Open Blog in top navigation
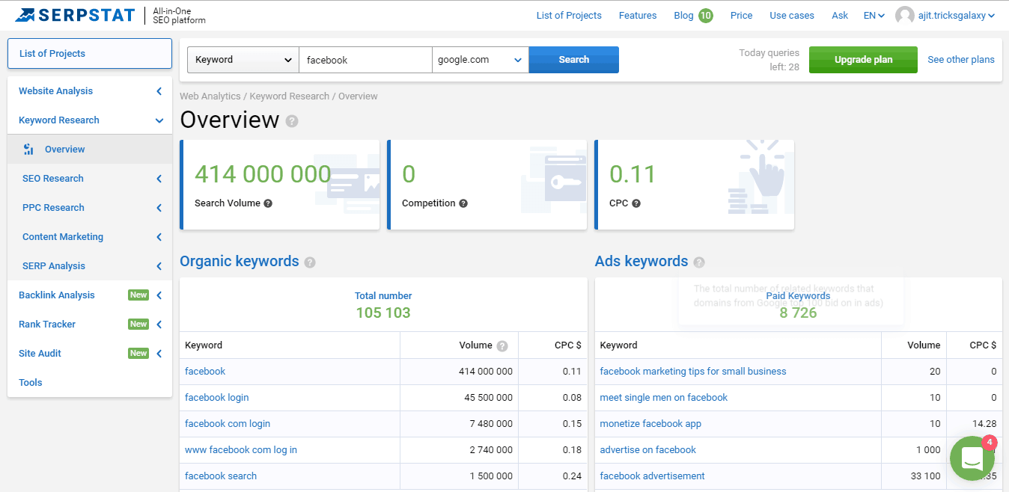This screenshot has width=1009, height=492. (683, 16)
